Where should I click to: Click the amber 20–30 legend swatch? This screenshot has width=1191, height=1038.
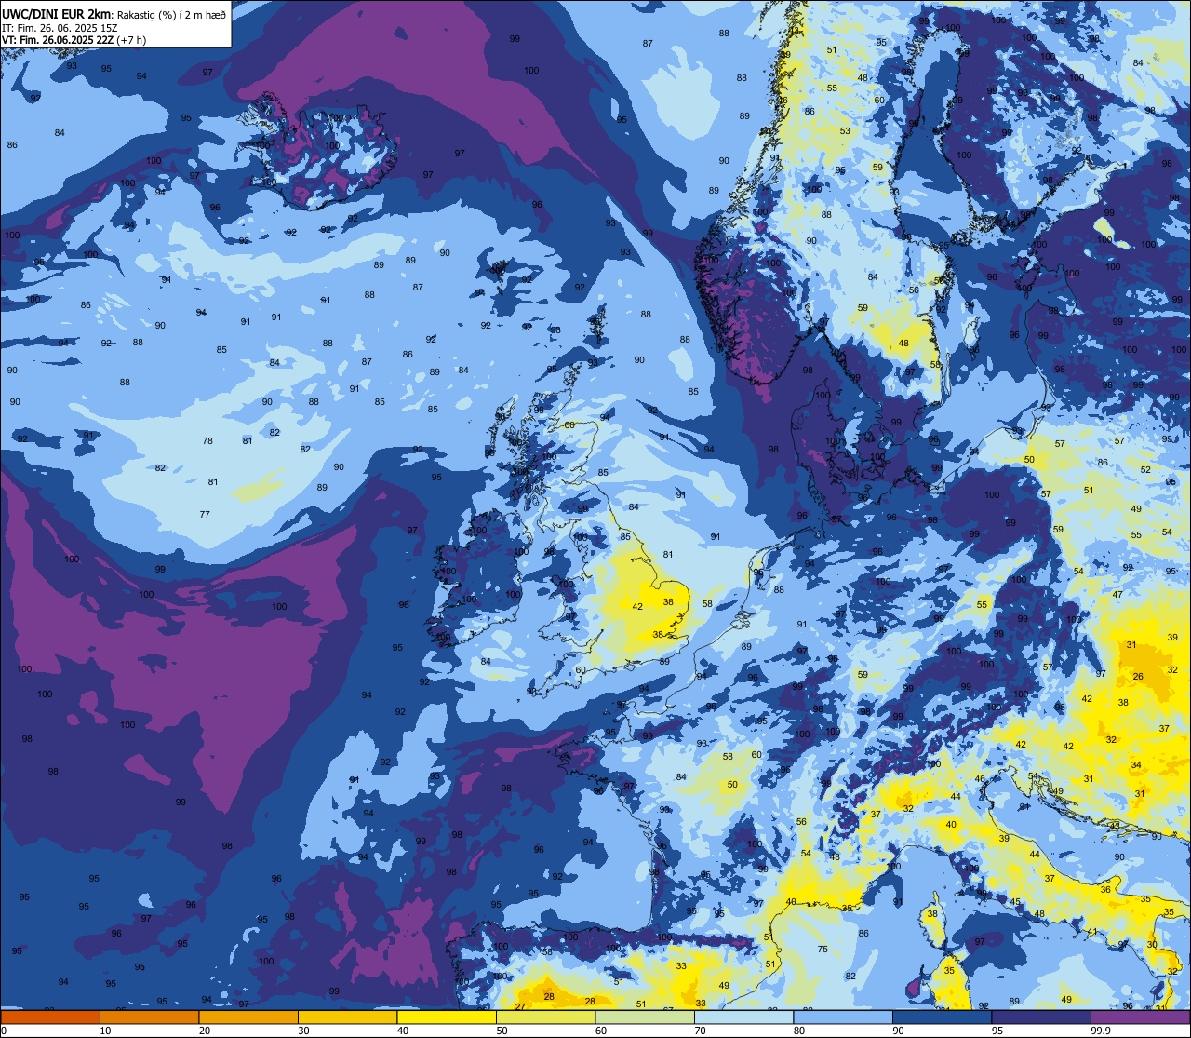pos(248,1017)
